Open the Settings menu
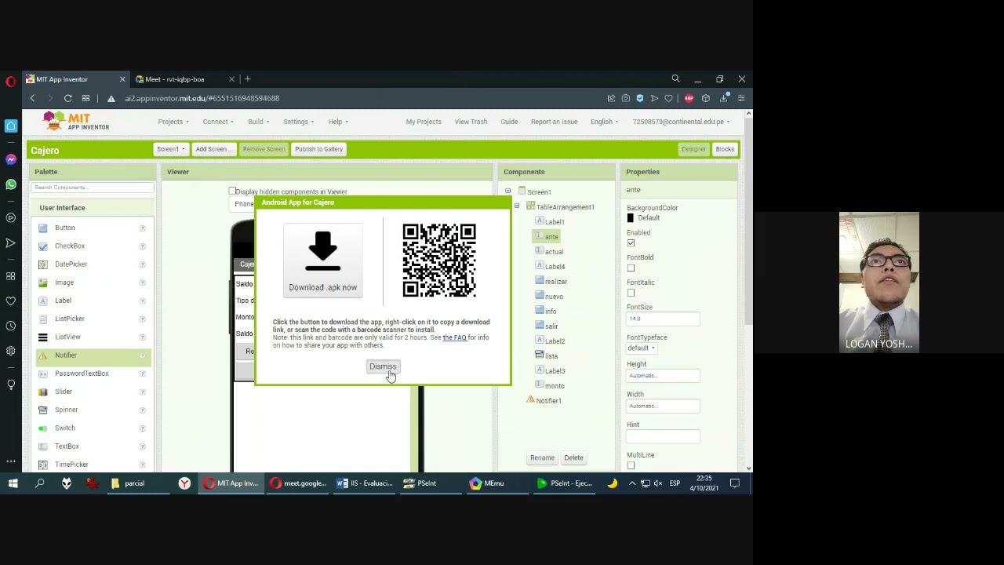The width and height of the screenshot is (1004, 565). [x=298, y=122]
